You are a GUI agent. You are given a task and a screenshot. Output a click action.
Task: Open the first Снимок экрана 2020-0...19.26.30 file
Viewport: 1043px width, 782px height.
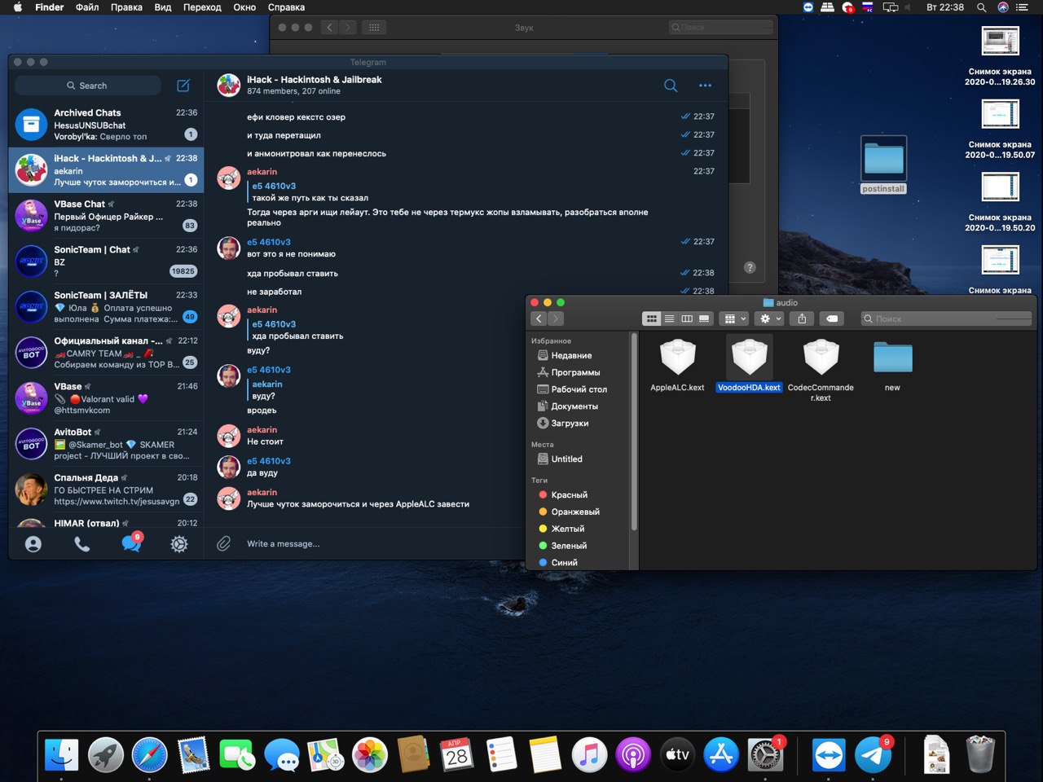(1000, 55)
